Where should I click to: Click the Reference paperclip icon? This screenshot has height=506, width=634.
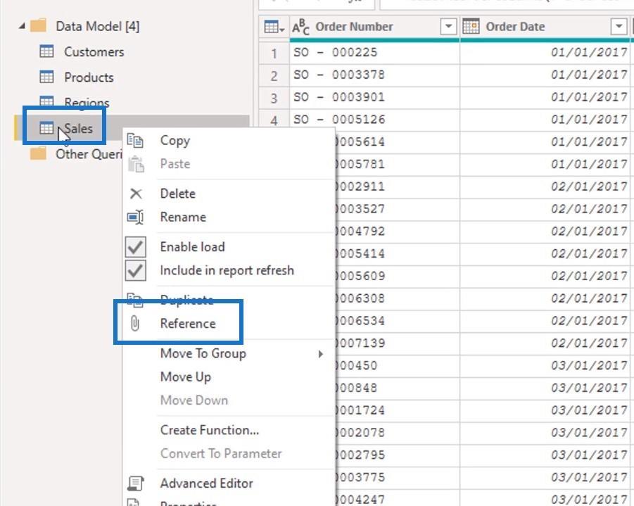(135, 324)
